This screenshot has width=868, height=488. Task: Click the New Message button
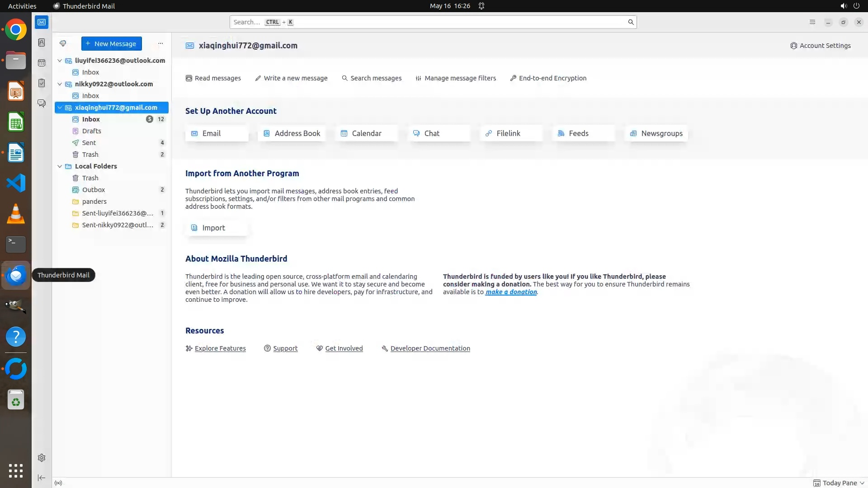[x=111, y=44]
